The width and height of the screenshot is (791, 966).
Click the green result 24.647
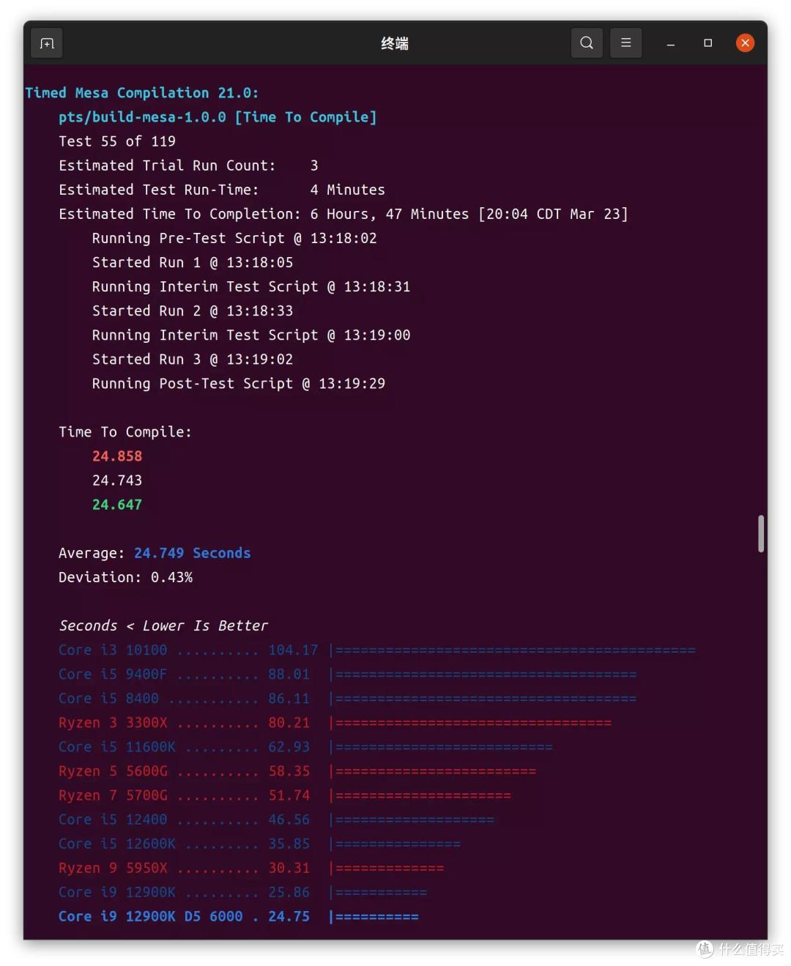tap(117, 505)
